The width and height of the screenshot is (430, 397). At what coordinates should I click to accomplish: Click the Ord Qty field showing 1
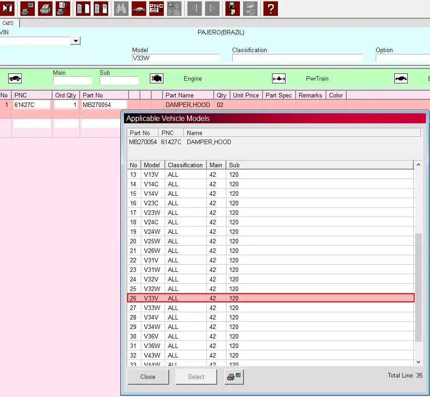(x=66, y=105)
